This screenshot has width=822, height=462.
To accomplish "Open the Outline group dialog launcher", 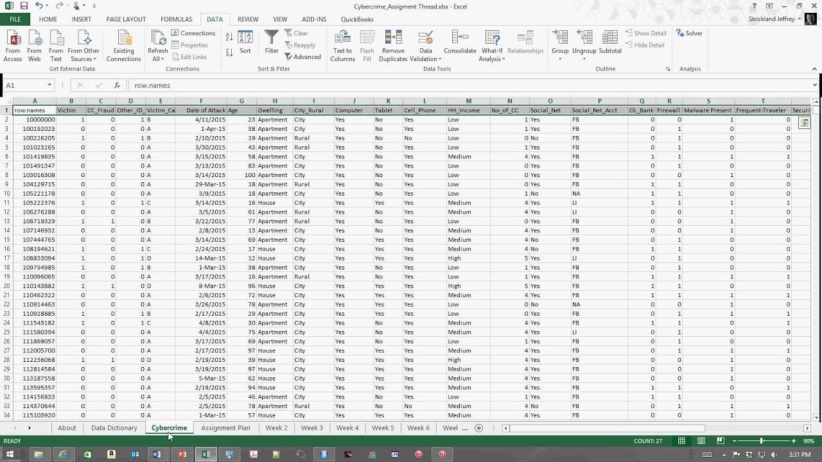I will (668, 69).
